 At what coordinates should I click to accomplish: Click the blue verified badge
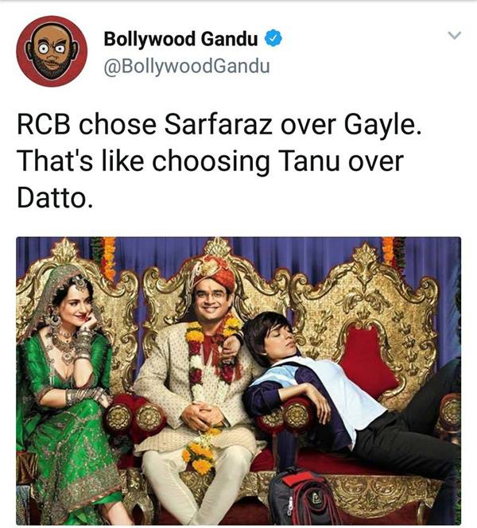tap(273, 38)
